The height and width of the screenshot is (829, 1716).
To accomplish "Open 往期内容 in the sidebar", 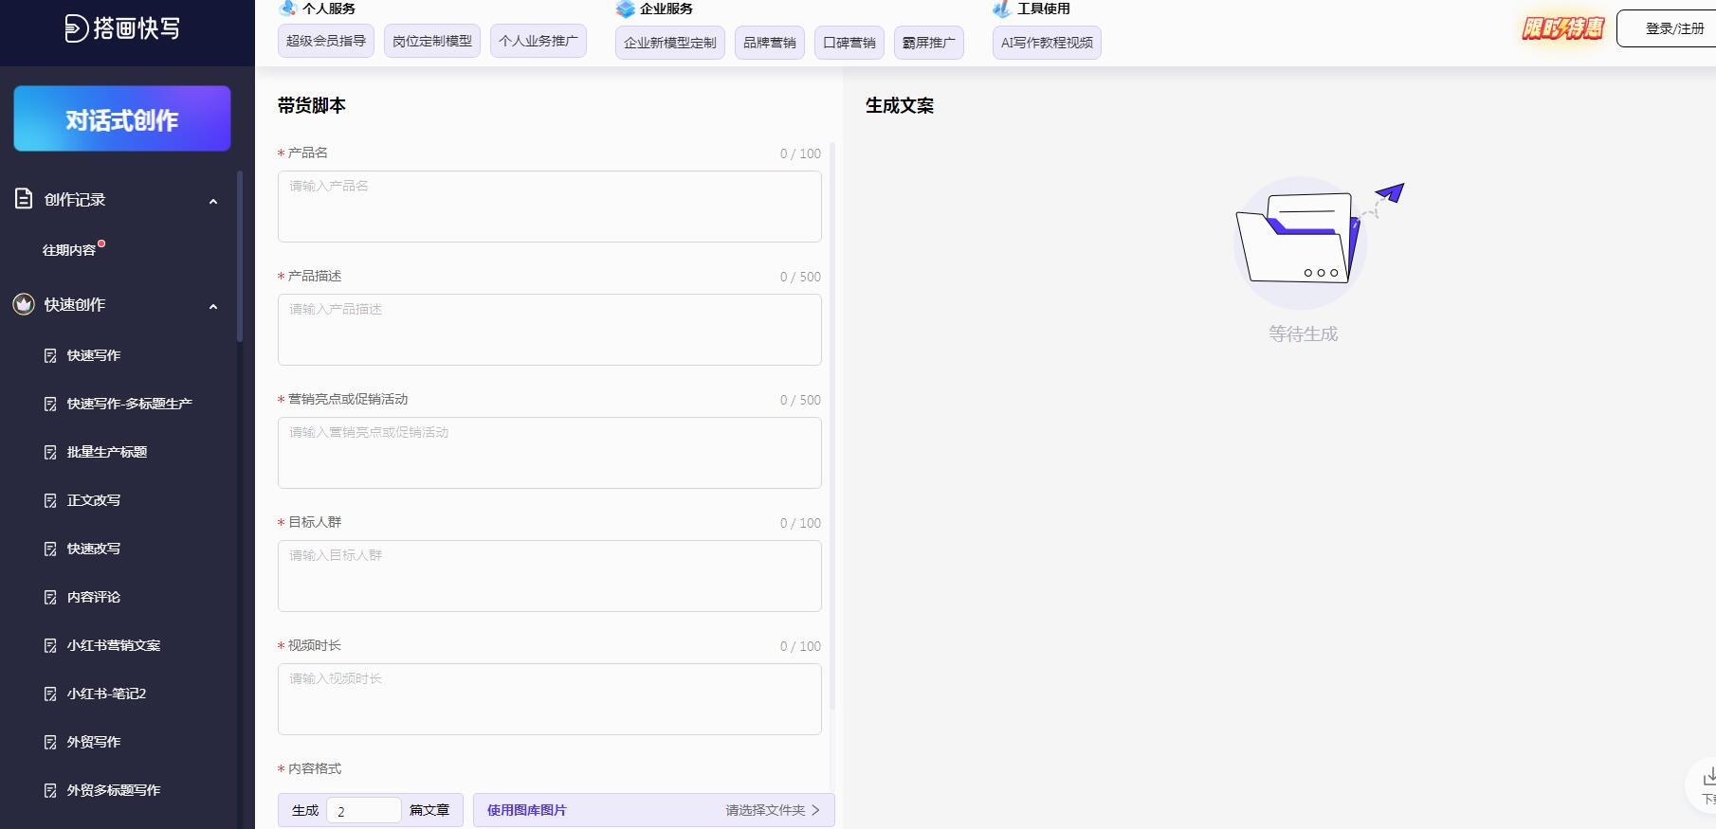I will tap(69, 250).
